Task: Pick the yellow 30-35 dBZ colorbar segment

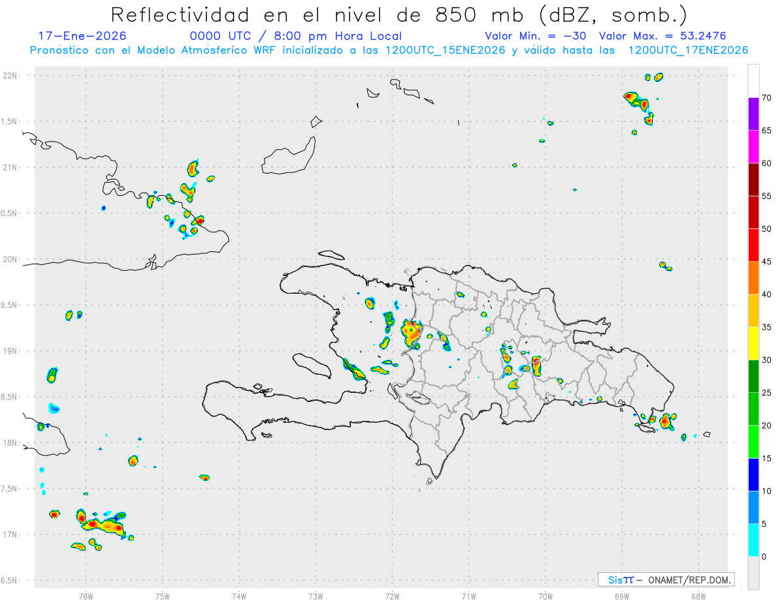Action: (753, 343)
